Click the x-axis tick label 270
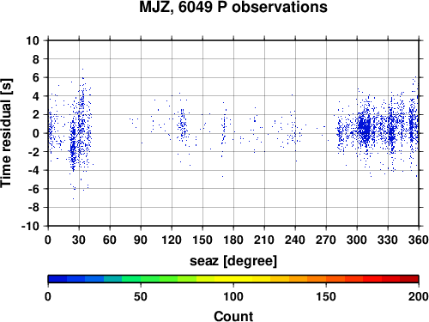Image resolution: width=429 pixels, height=322 pixels. [326, 240]
